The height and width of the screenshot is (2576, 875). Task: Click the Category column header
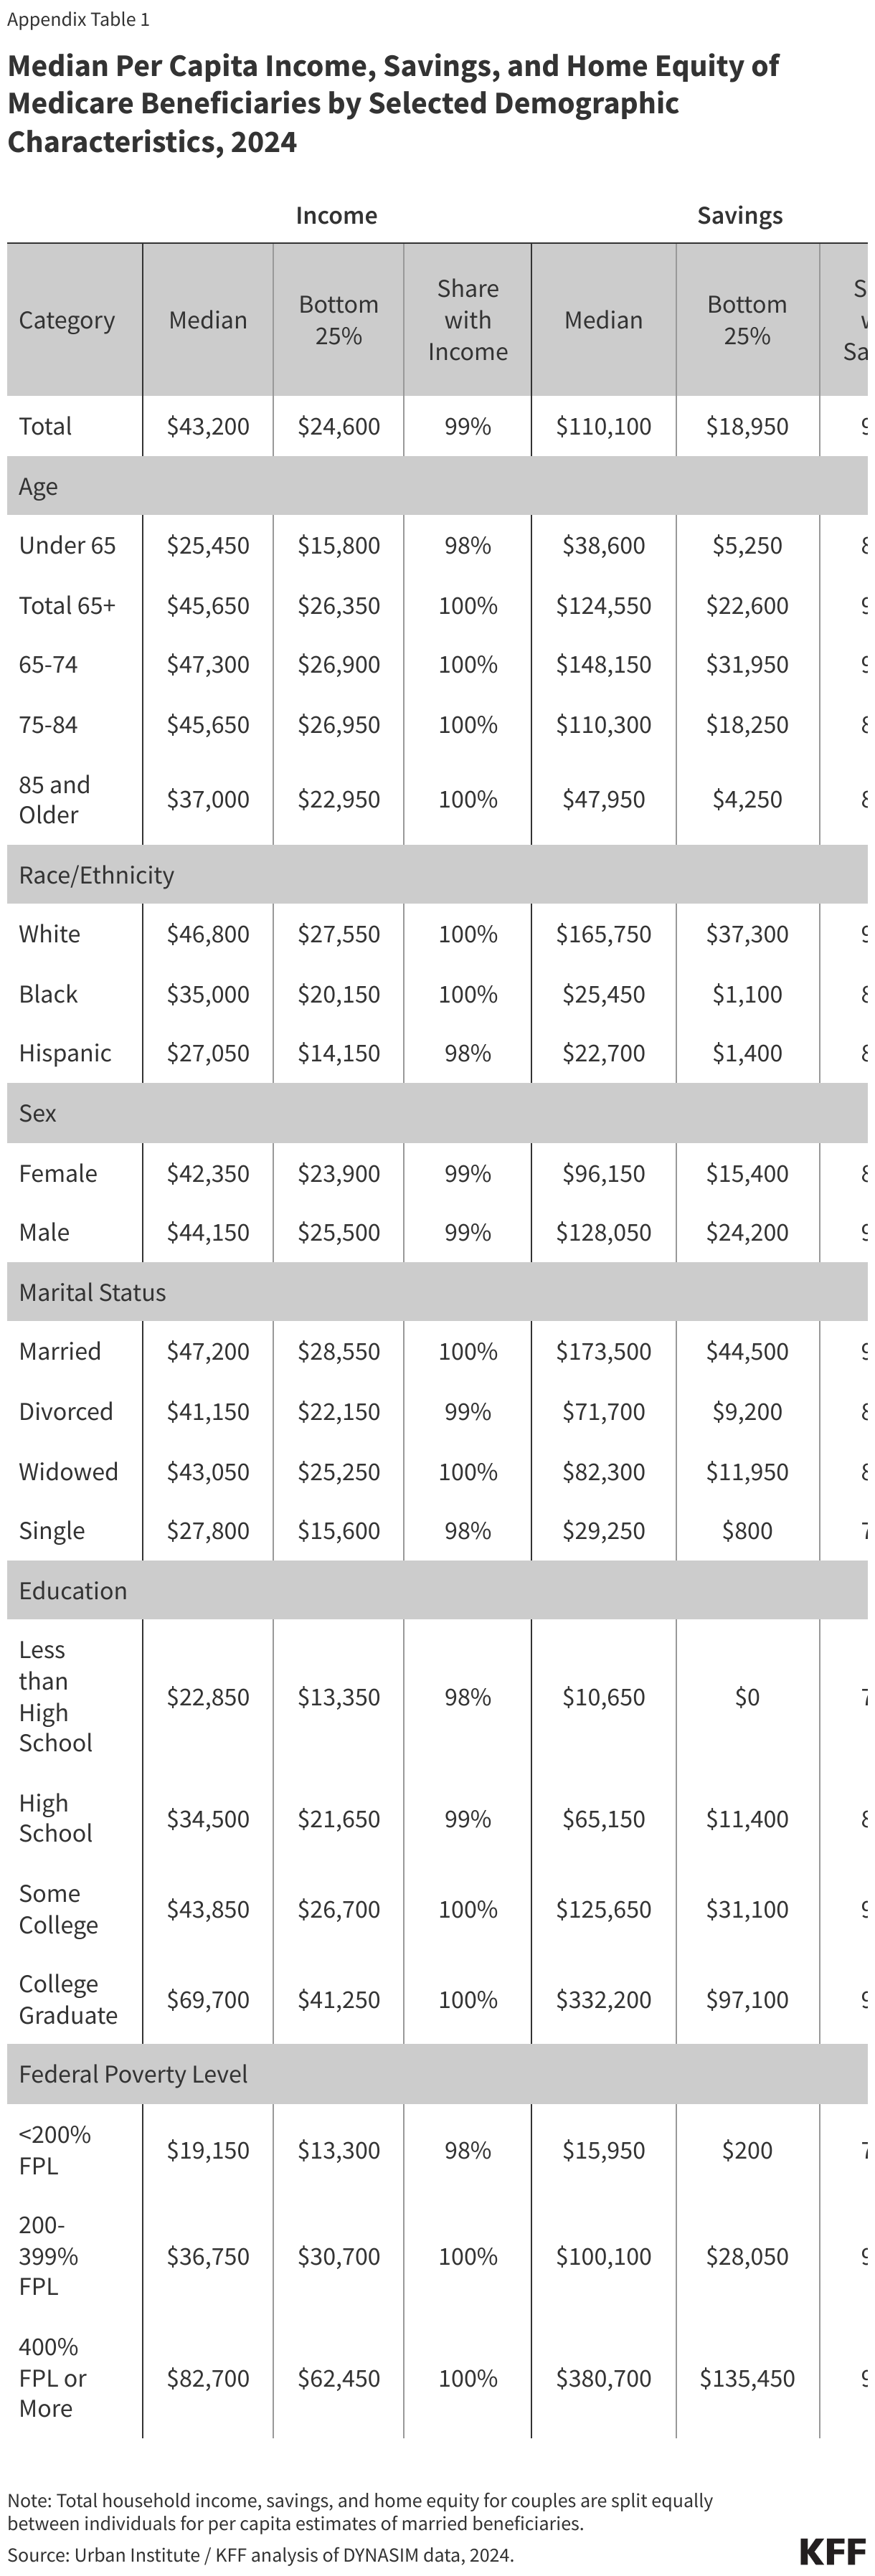pyautogui.click(x=67, y=320)
